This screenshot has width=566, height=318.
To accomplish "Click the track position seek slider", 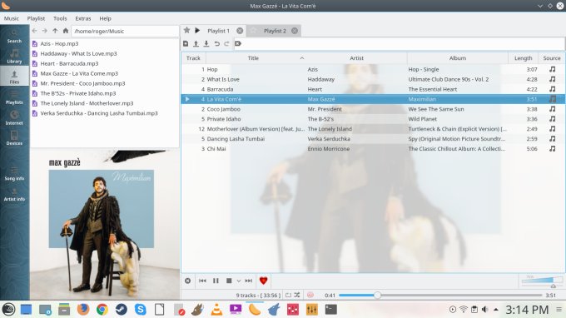I will (x=440, y=296).
